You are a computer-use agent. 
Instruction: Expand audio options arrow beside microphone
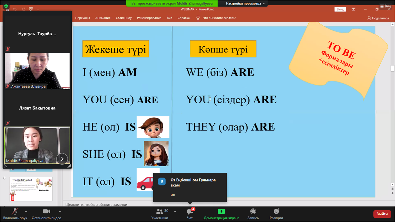click(26, 211)
